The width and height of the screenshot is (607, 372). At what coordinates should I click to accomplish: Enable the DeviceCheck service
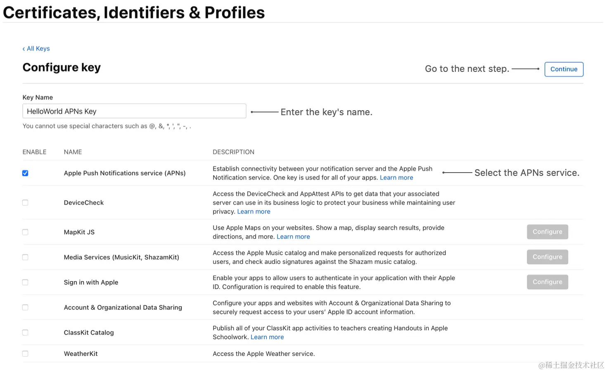click(25, 202)
